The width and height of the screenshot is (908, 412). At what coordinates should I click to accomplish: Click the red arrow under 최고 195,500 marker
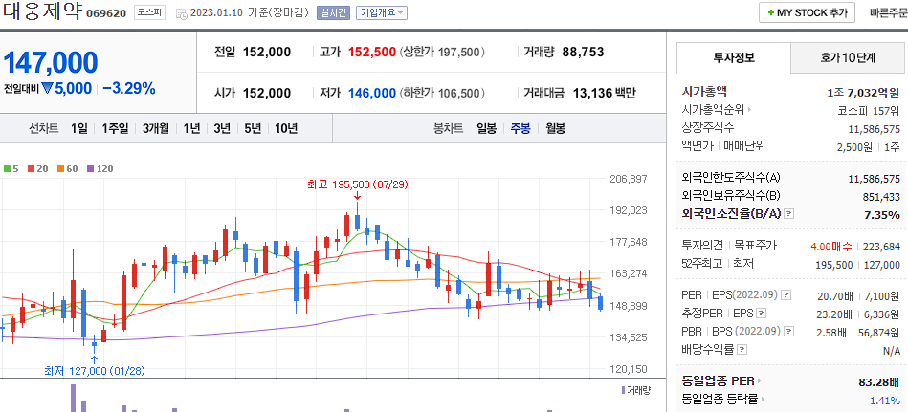(x=357, y=197)
